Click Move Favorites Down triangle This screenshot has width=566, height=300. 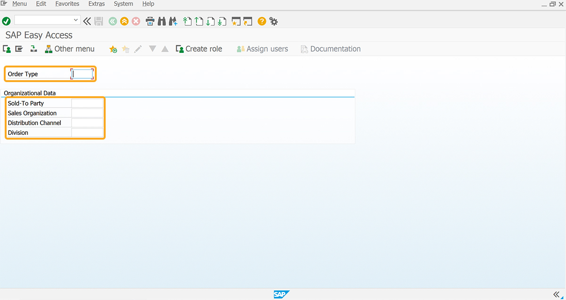[x=152, y=49]
